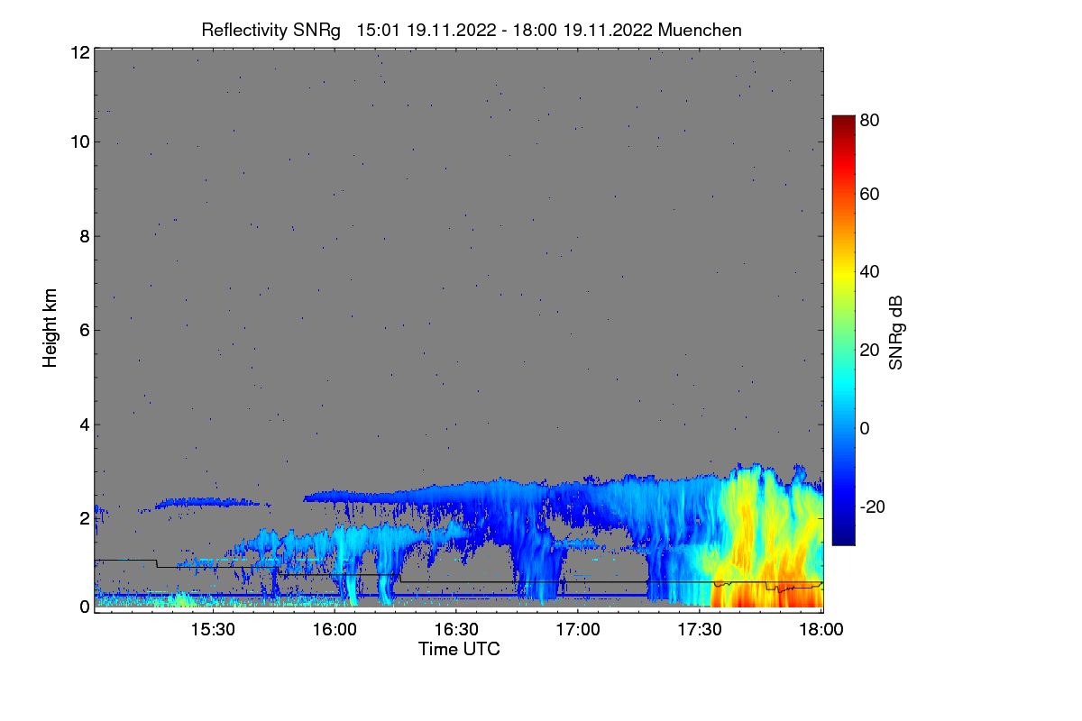
Task: Click the dark red top of the colorbar
Action: click(843, 123)
